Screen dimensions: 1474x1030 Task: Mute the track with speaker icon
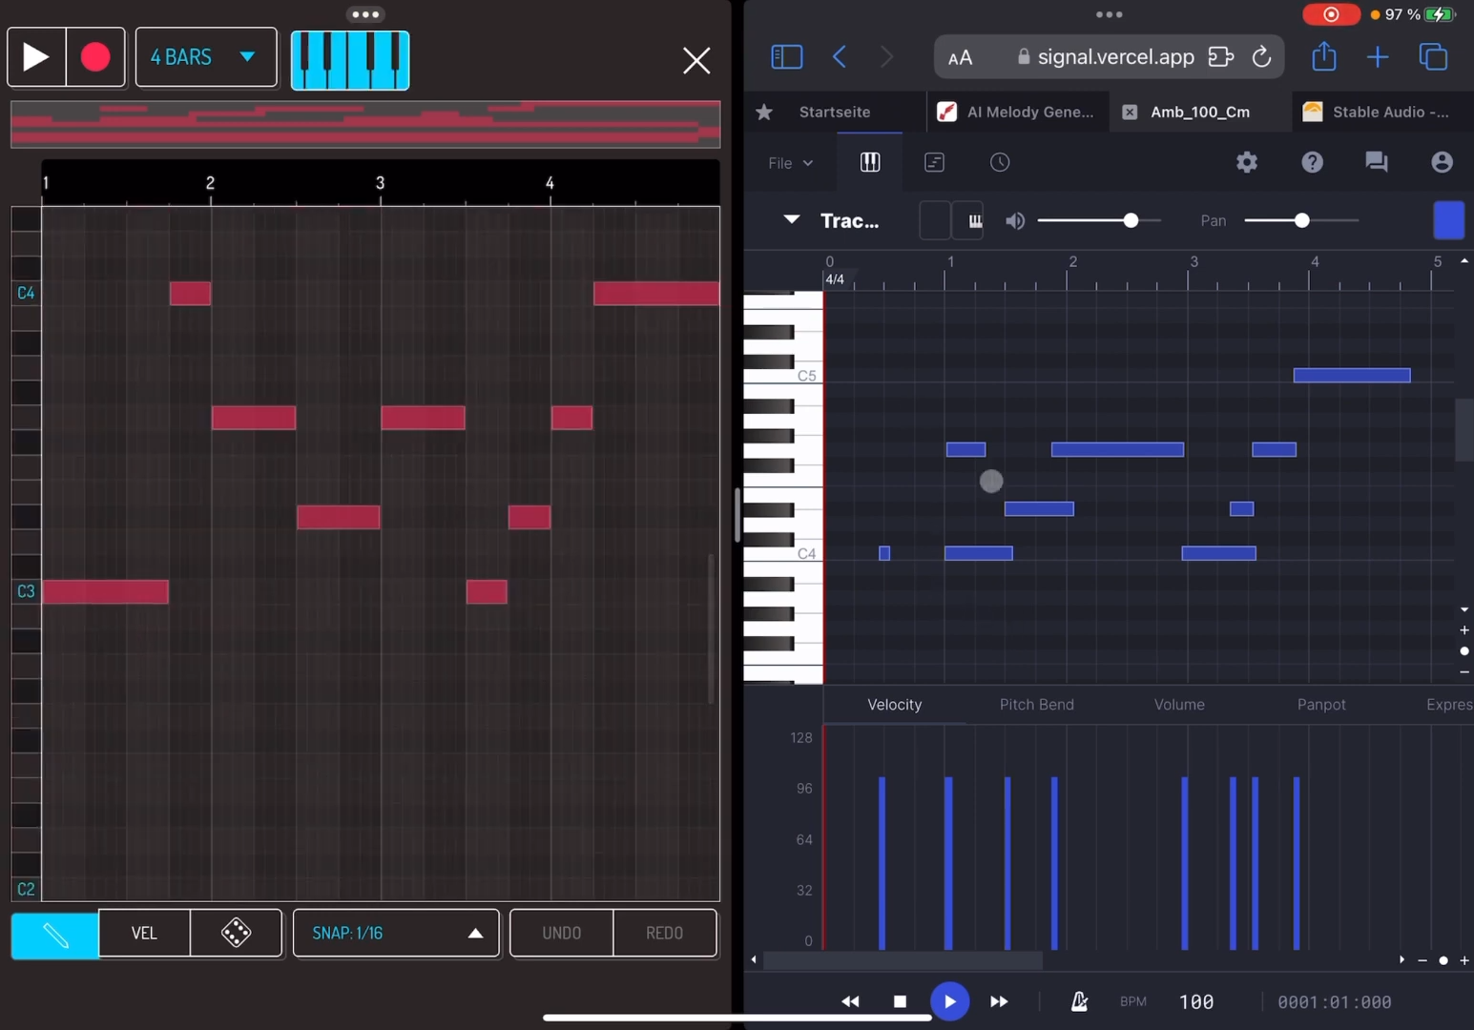click(1015, 221)
